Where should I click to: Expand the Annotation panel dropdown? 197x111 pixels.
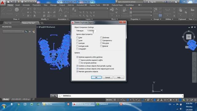point(63,19)
